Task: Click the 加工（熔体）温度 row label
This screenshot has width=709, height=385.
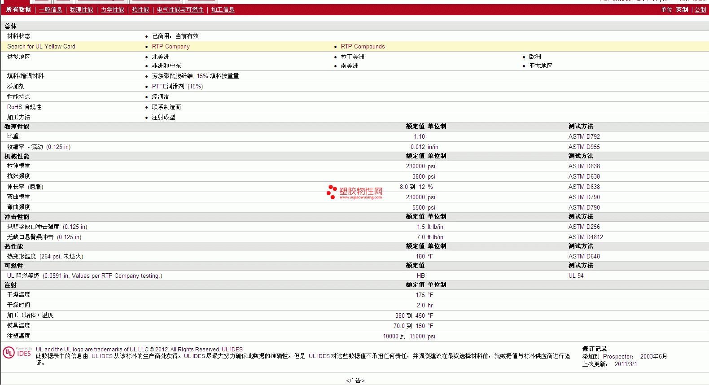Action: tap(30, 315)
